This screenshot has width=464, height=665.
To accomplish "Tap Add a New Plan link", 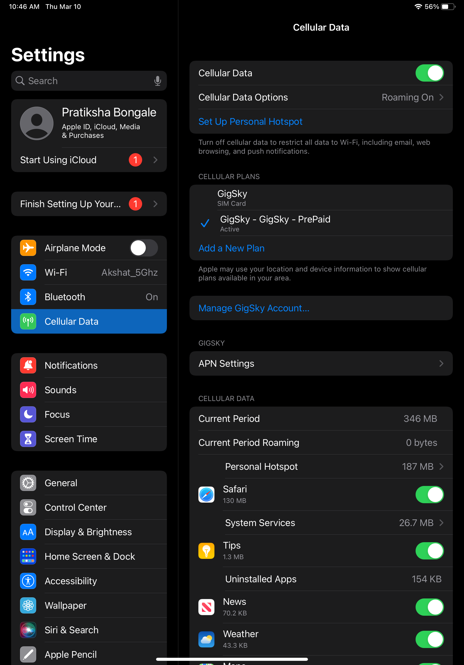I will coord(231,248).
